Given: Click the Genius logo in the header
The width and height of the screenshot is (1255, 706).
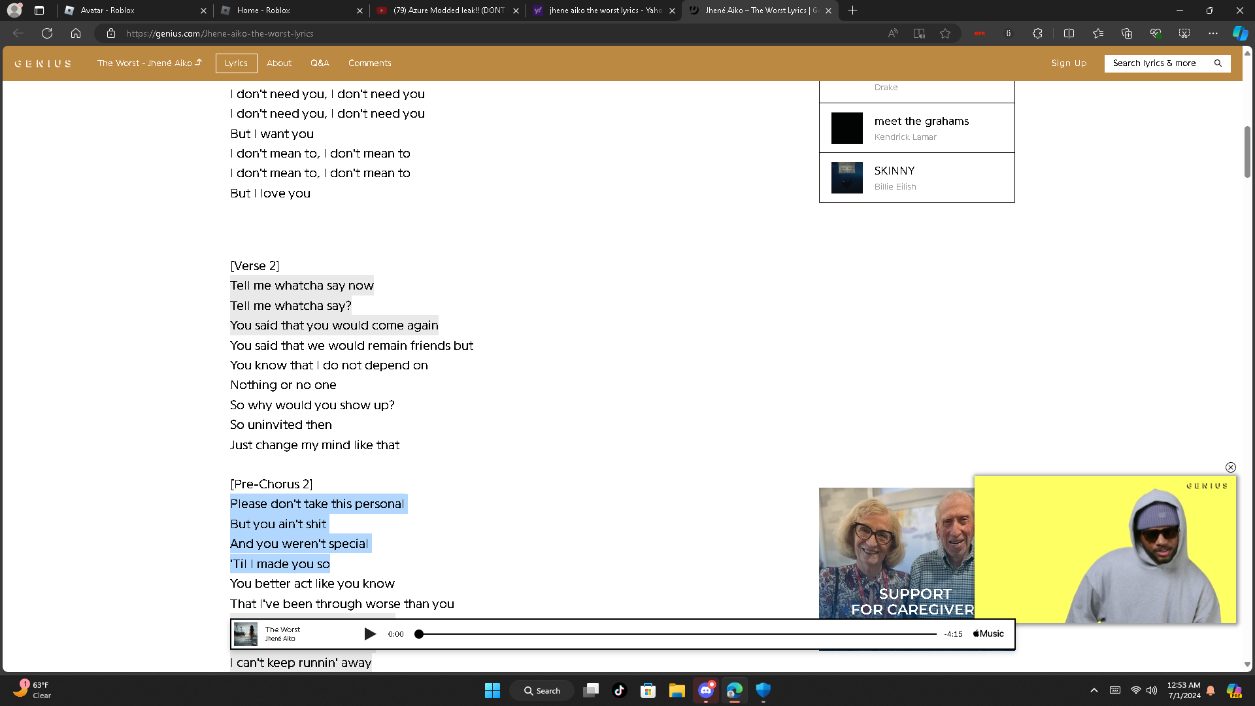Looking at the screenshot, I should coord(43,63).
